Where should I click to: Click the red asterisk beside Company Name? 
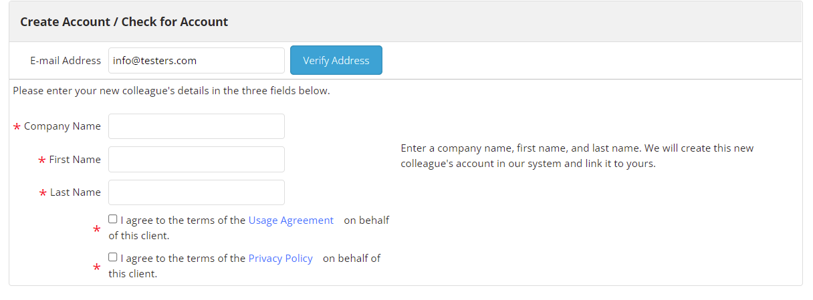[17, 128]
